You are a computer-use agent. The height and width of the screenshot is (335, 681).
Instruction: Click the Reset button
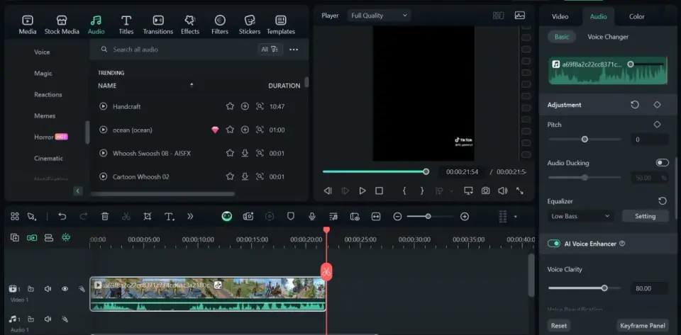(559, 326)
